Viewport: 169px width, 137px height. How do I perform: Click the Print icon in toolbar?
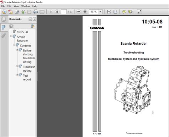[x=36, y=12]
